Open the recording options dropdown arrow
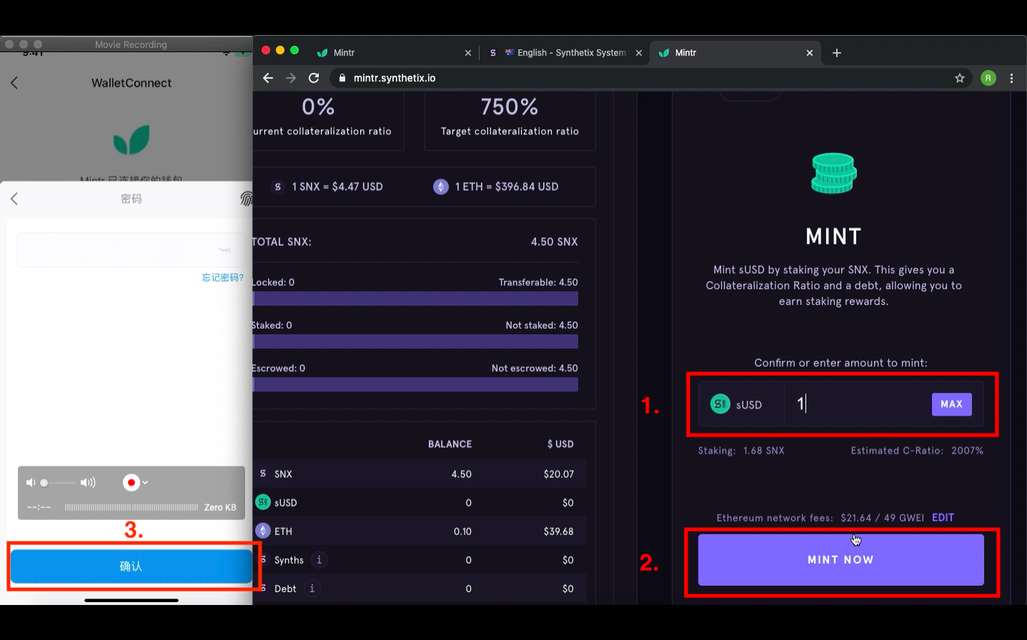1027x640 pixels. (145, 483)
